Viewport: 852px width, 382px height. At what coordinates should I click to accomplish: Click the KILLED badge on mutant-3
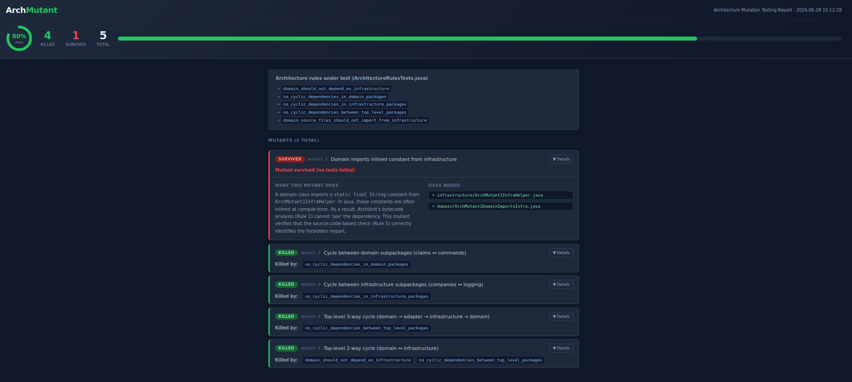286,284
